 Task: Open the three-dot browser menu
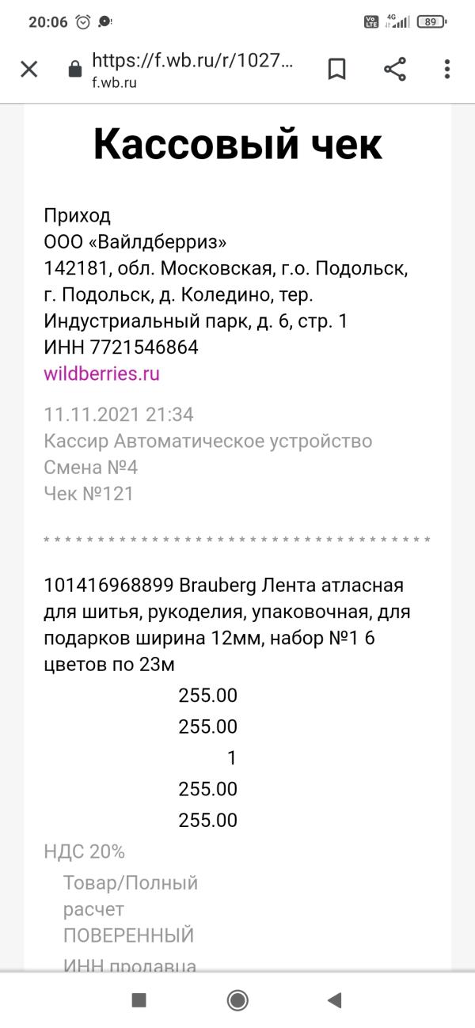point(447,70)
